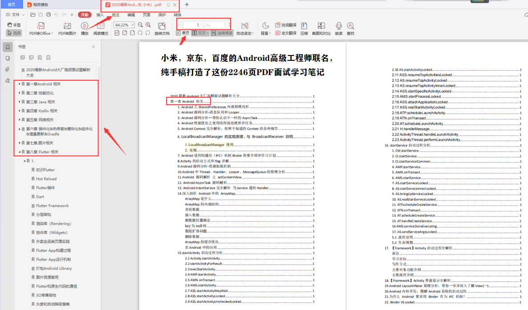Start slideshow with 播放 button

[85, 28]
